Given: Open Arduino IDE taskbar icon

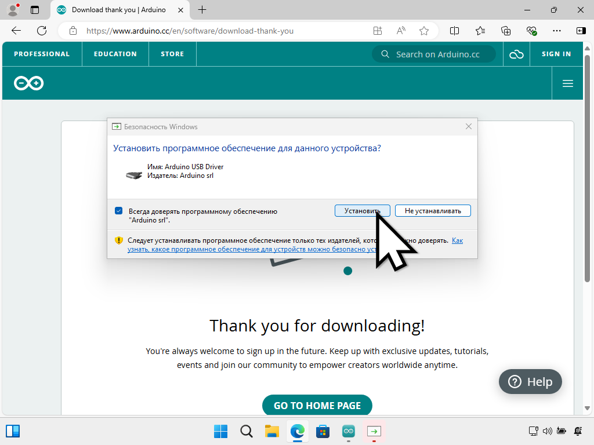Looking at the screenshot, I should point(349,431).
